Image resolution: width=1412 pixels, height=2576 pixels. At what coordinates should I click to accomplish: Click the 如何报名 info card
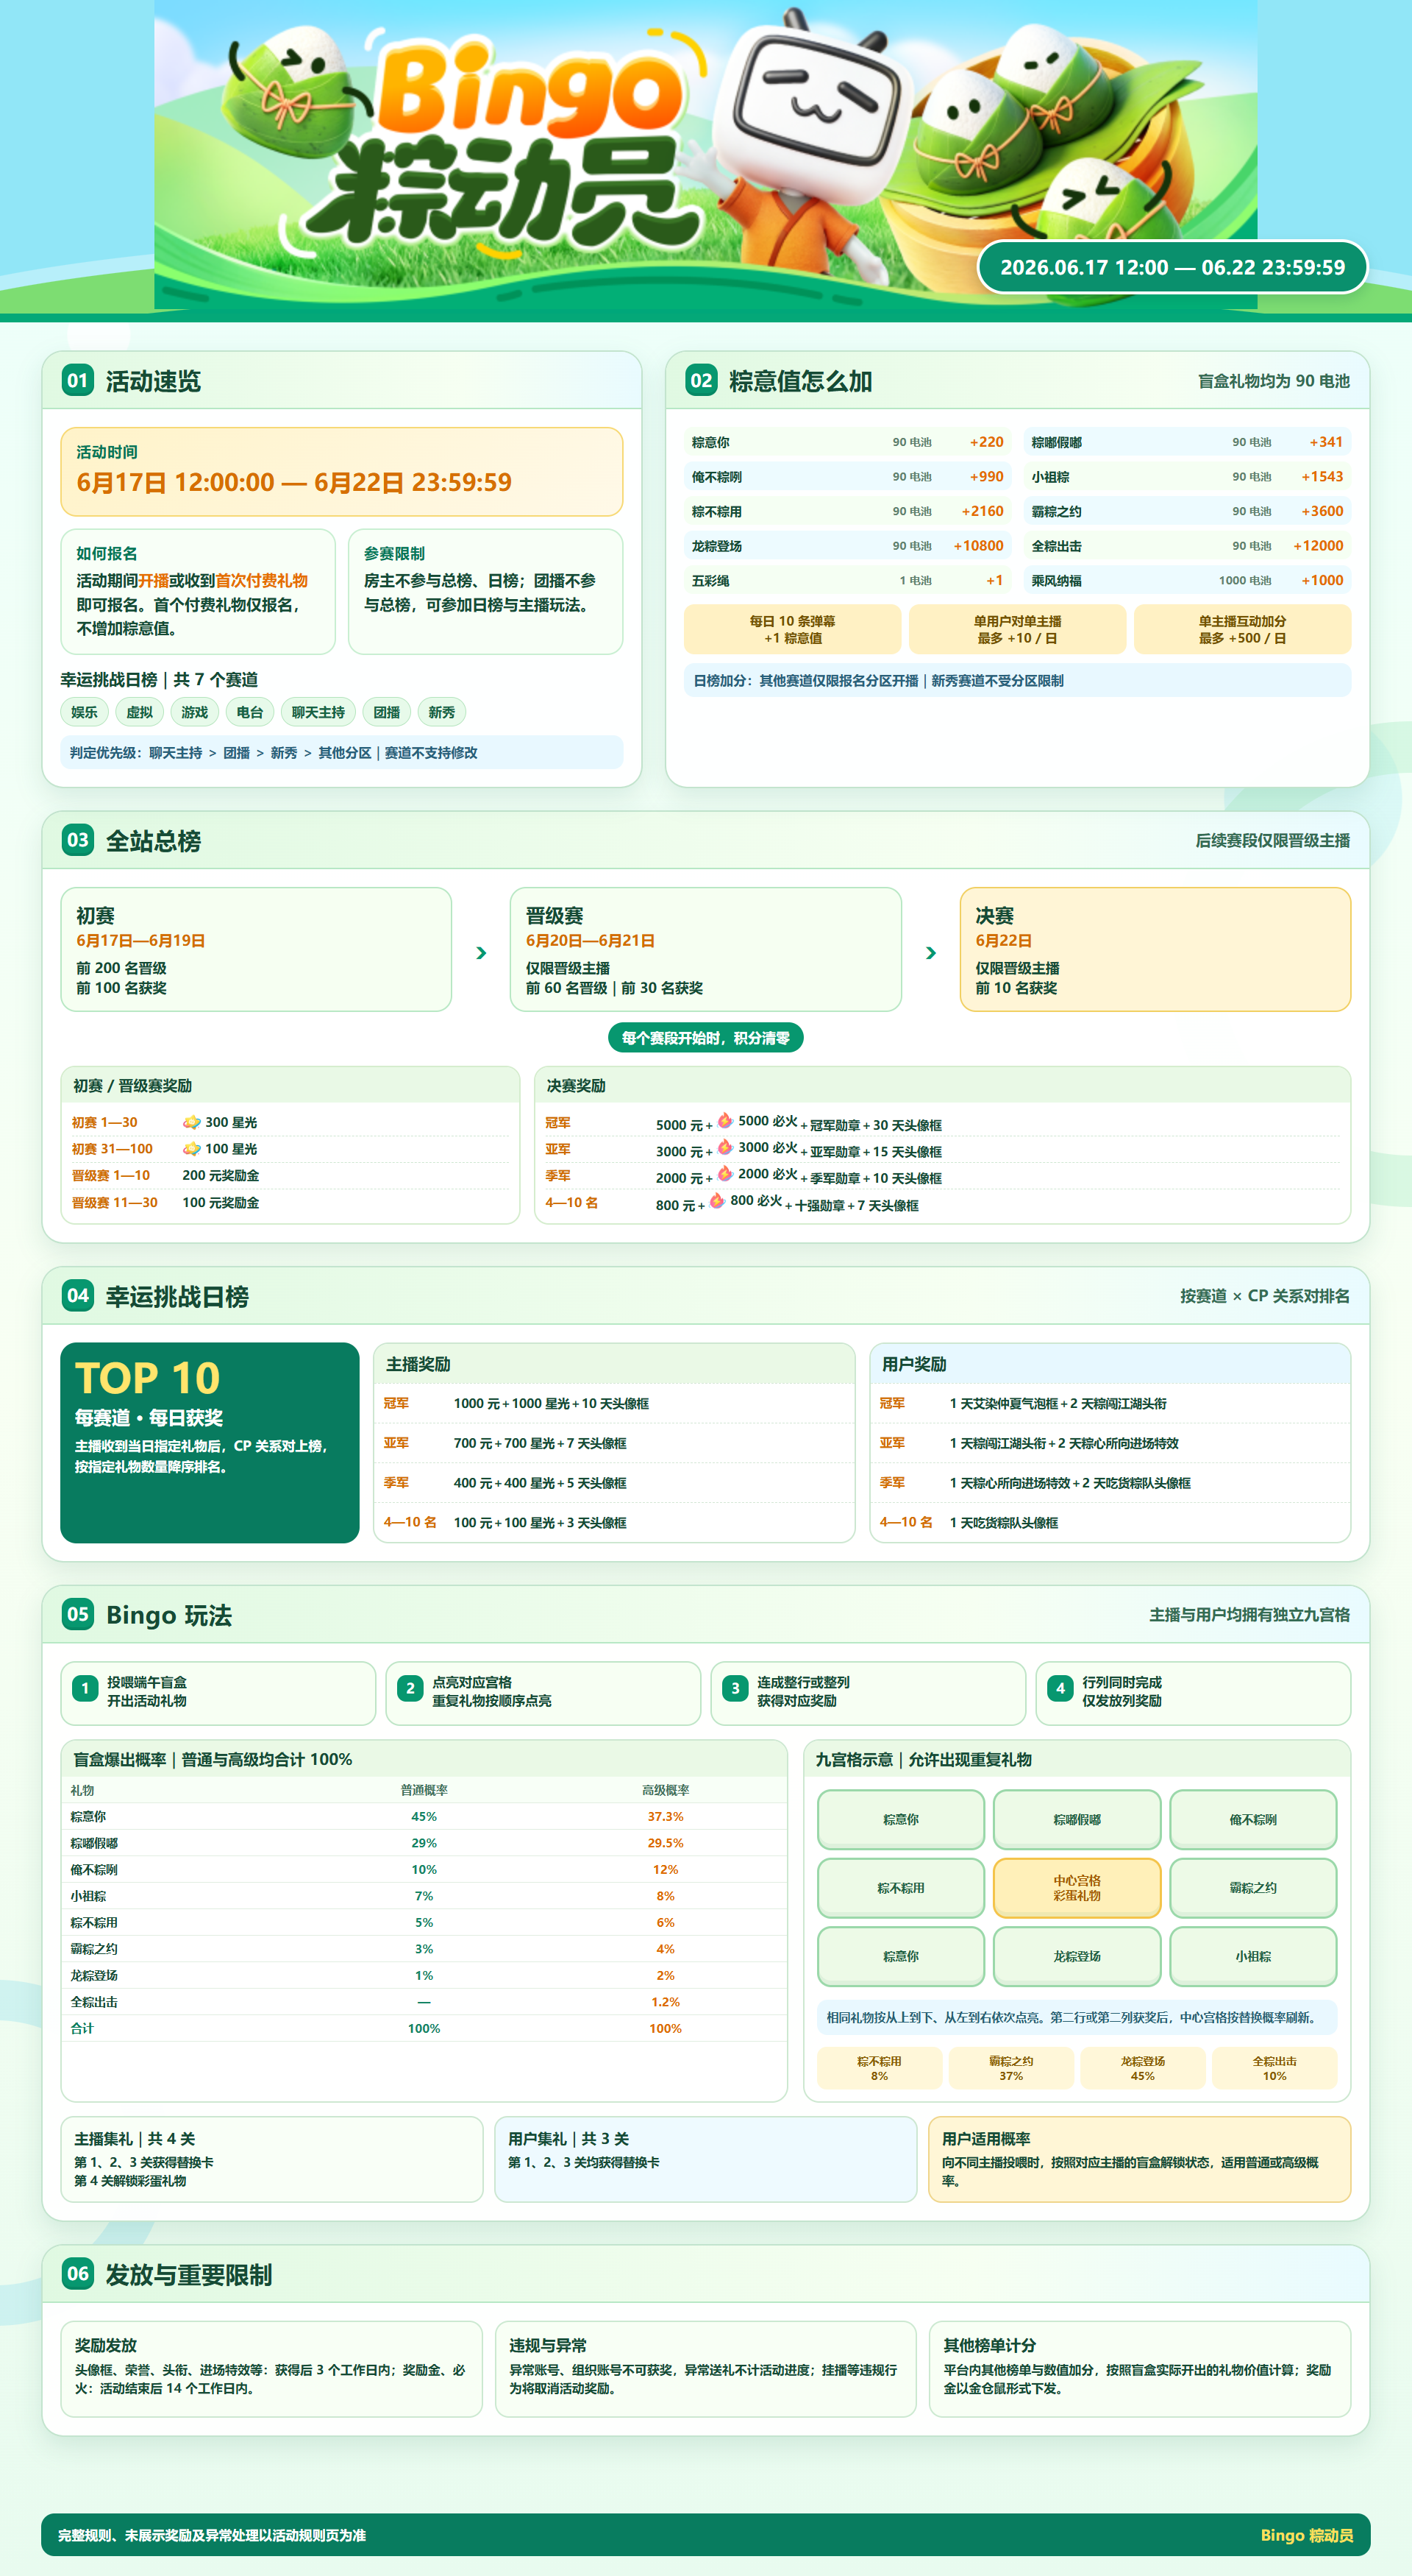[x=198, y=591]
